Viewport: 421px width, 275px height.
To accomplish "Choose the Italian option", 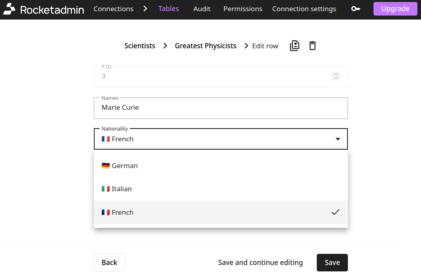I will (221, 189).
